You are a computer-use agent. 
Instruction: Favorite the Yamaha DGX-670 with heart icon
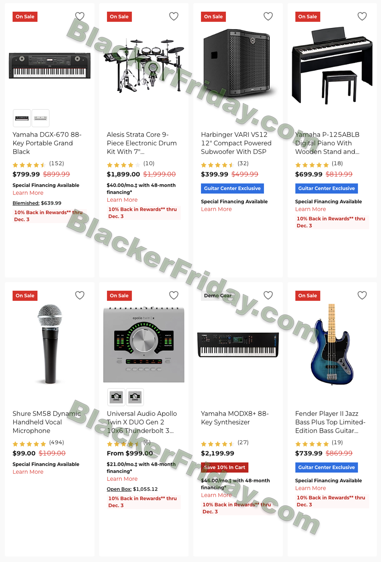point(80,16)
